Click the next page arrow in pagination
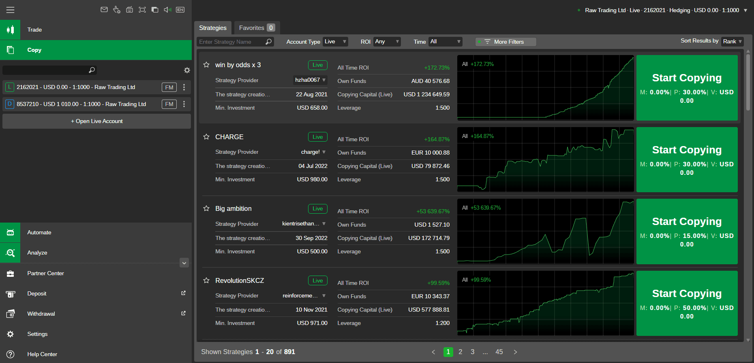Viewport: 754px width, 363px height. point(515,352)
